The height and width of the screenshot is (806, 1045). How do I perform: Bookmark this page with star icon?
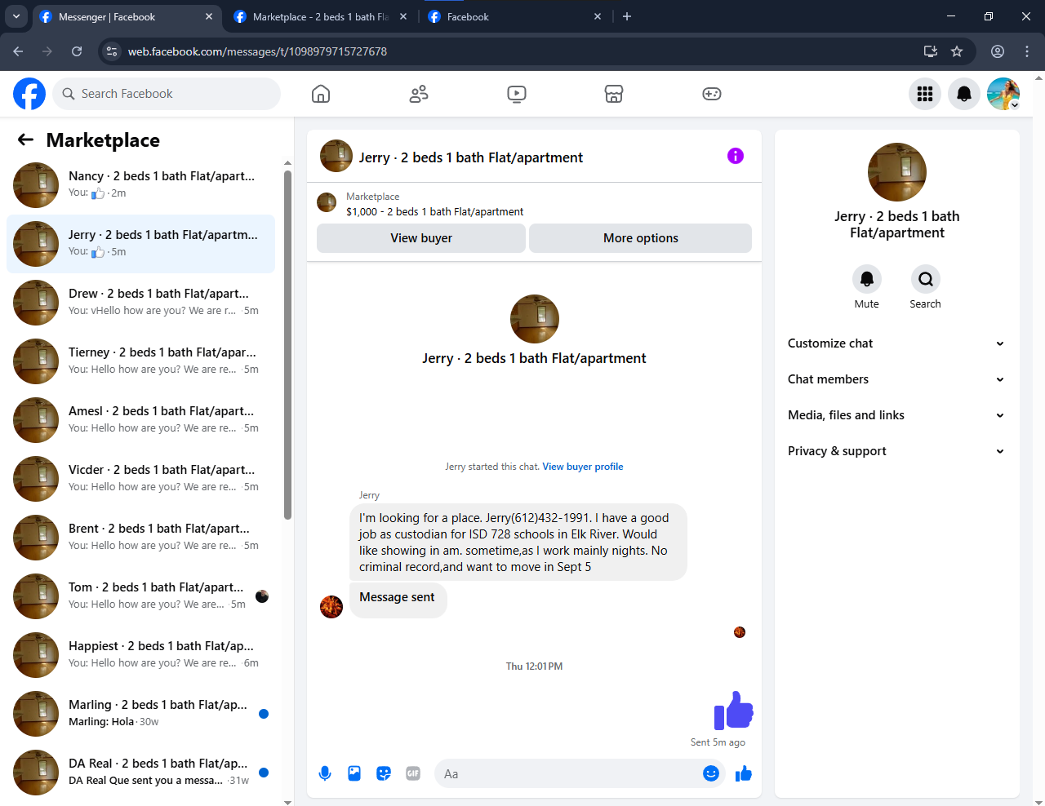[957, 51]
